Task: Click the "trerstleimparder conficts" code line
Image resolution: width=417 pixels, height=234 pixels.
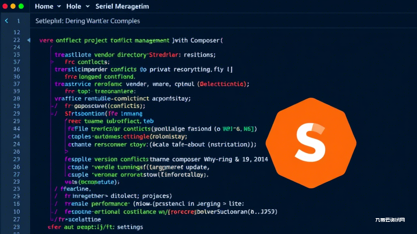Action: click(x=144, y=69)
